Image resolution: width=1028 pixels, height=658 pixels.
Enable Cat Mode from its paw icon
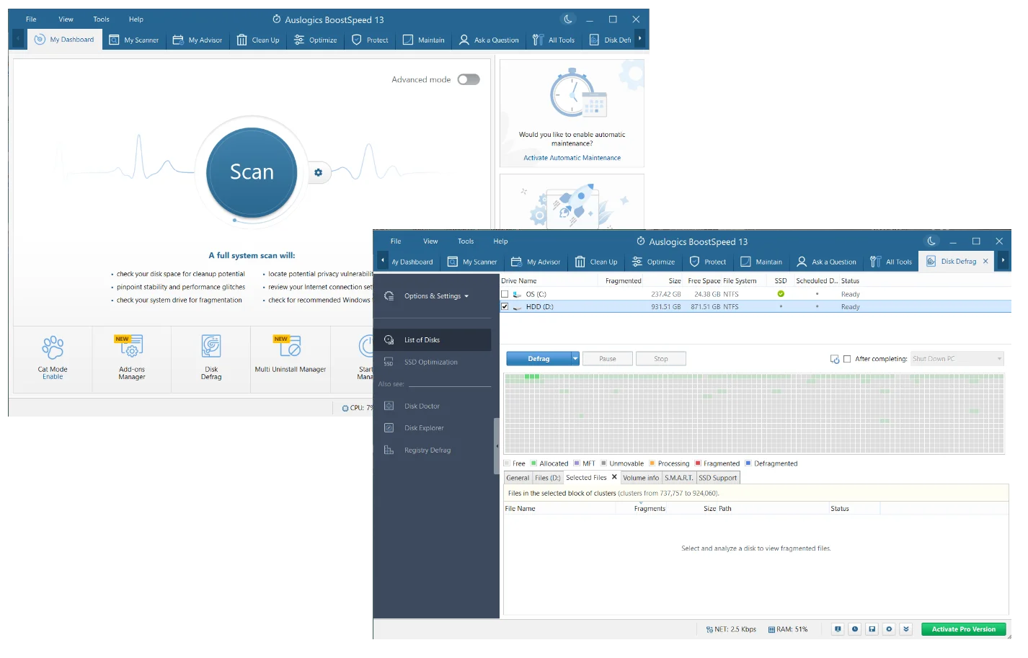point(53,347)
